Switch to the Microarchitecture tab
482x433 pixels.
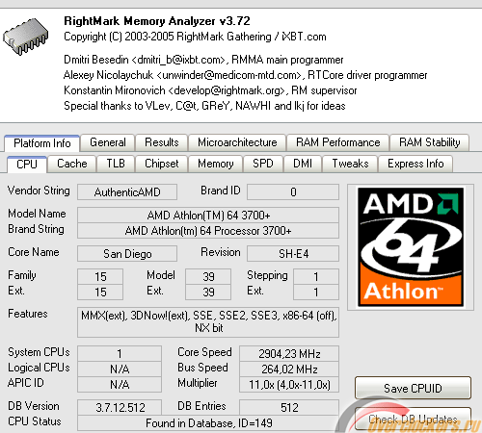(237, 142)
